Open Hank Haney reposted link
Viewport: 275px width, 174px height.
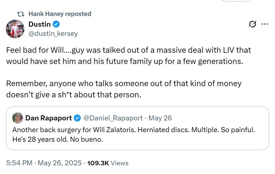(x=60, y=13)
